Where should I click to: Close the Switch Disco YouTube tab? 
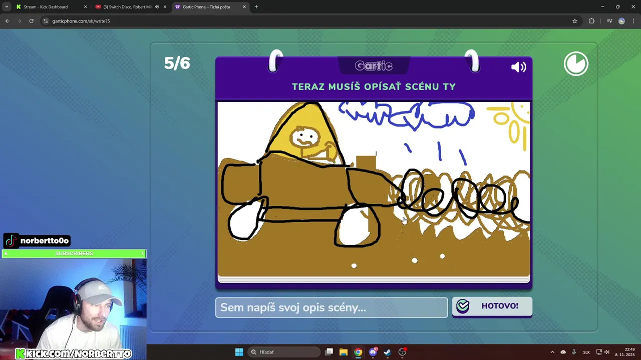(x=165, y=7)
